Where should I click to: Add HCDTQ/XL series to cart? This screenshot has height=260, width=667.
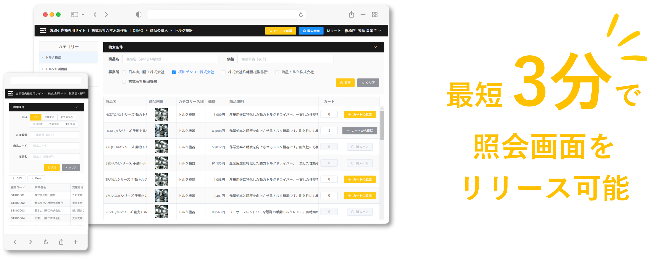click(360, 114)
